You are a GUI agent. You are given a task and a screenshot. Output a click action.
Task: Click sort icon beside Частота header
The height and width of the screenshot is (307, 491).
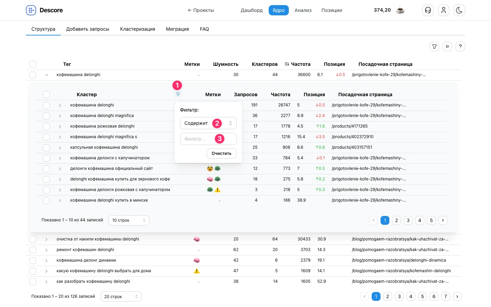pos(287,64)
